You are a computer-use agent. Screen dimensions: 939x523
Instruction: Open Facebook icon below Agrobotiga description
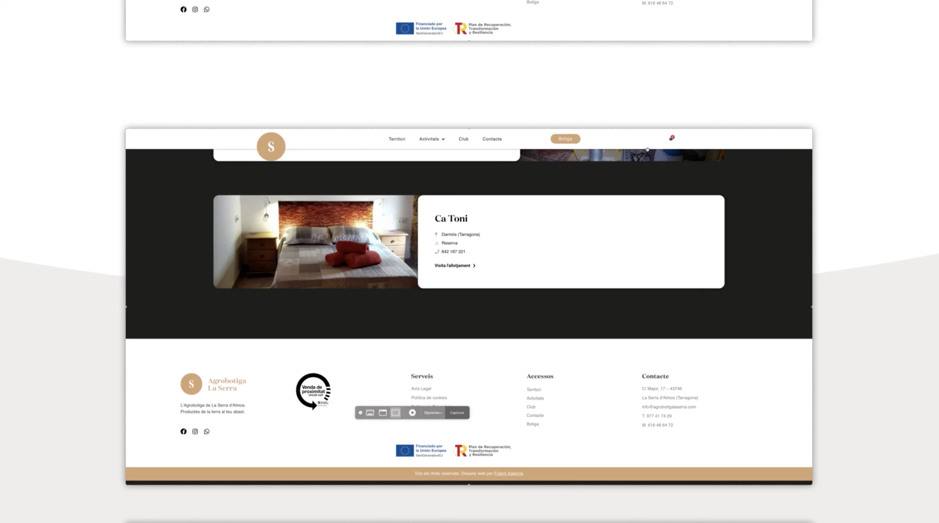183,431
